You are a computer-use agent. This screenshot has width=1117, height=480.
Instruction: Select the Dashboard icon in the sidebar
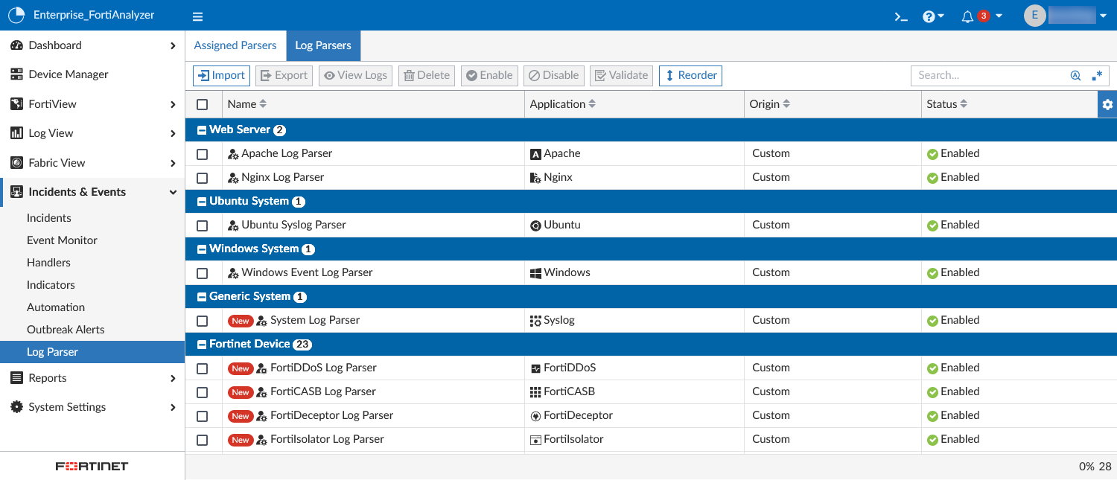click(18, 45)
